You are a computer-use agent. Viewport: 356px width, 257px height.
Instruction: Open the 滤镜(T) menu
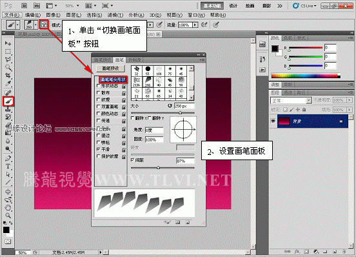click(x=115, y=15)
